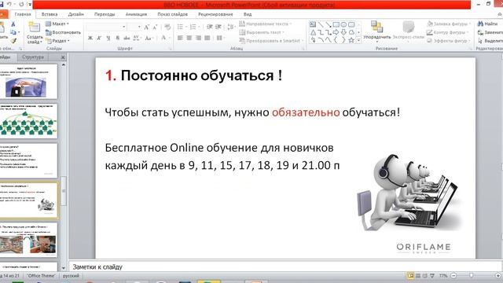Click the zoom out minus button

tap(453, 276)
